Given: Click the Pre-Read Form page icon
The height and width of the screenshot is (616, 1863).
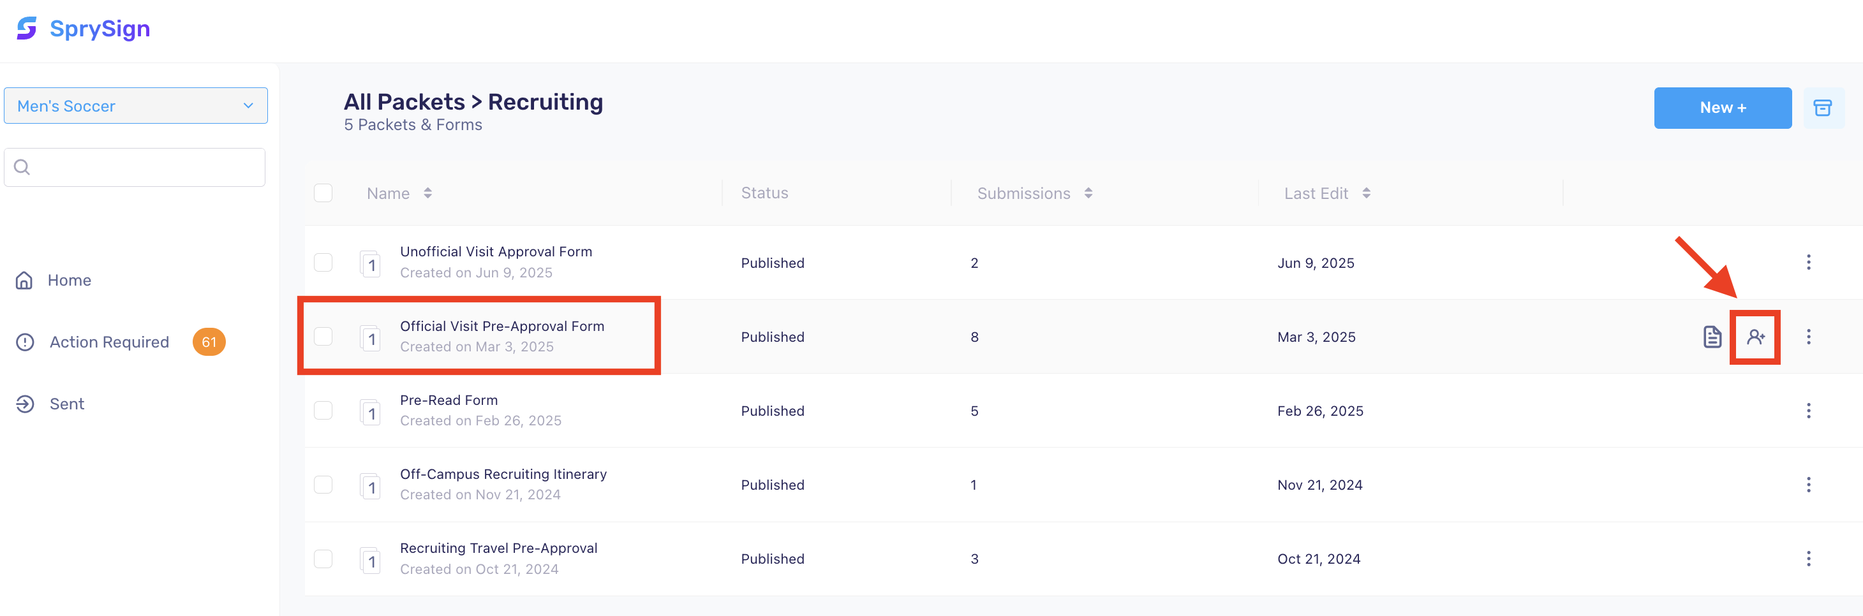Looking at the screenshot, I should (x=370, y=412).
